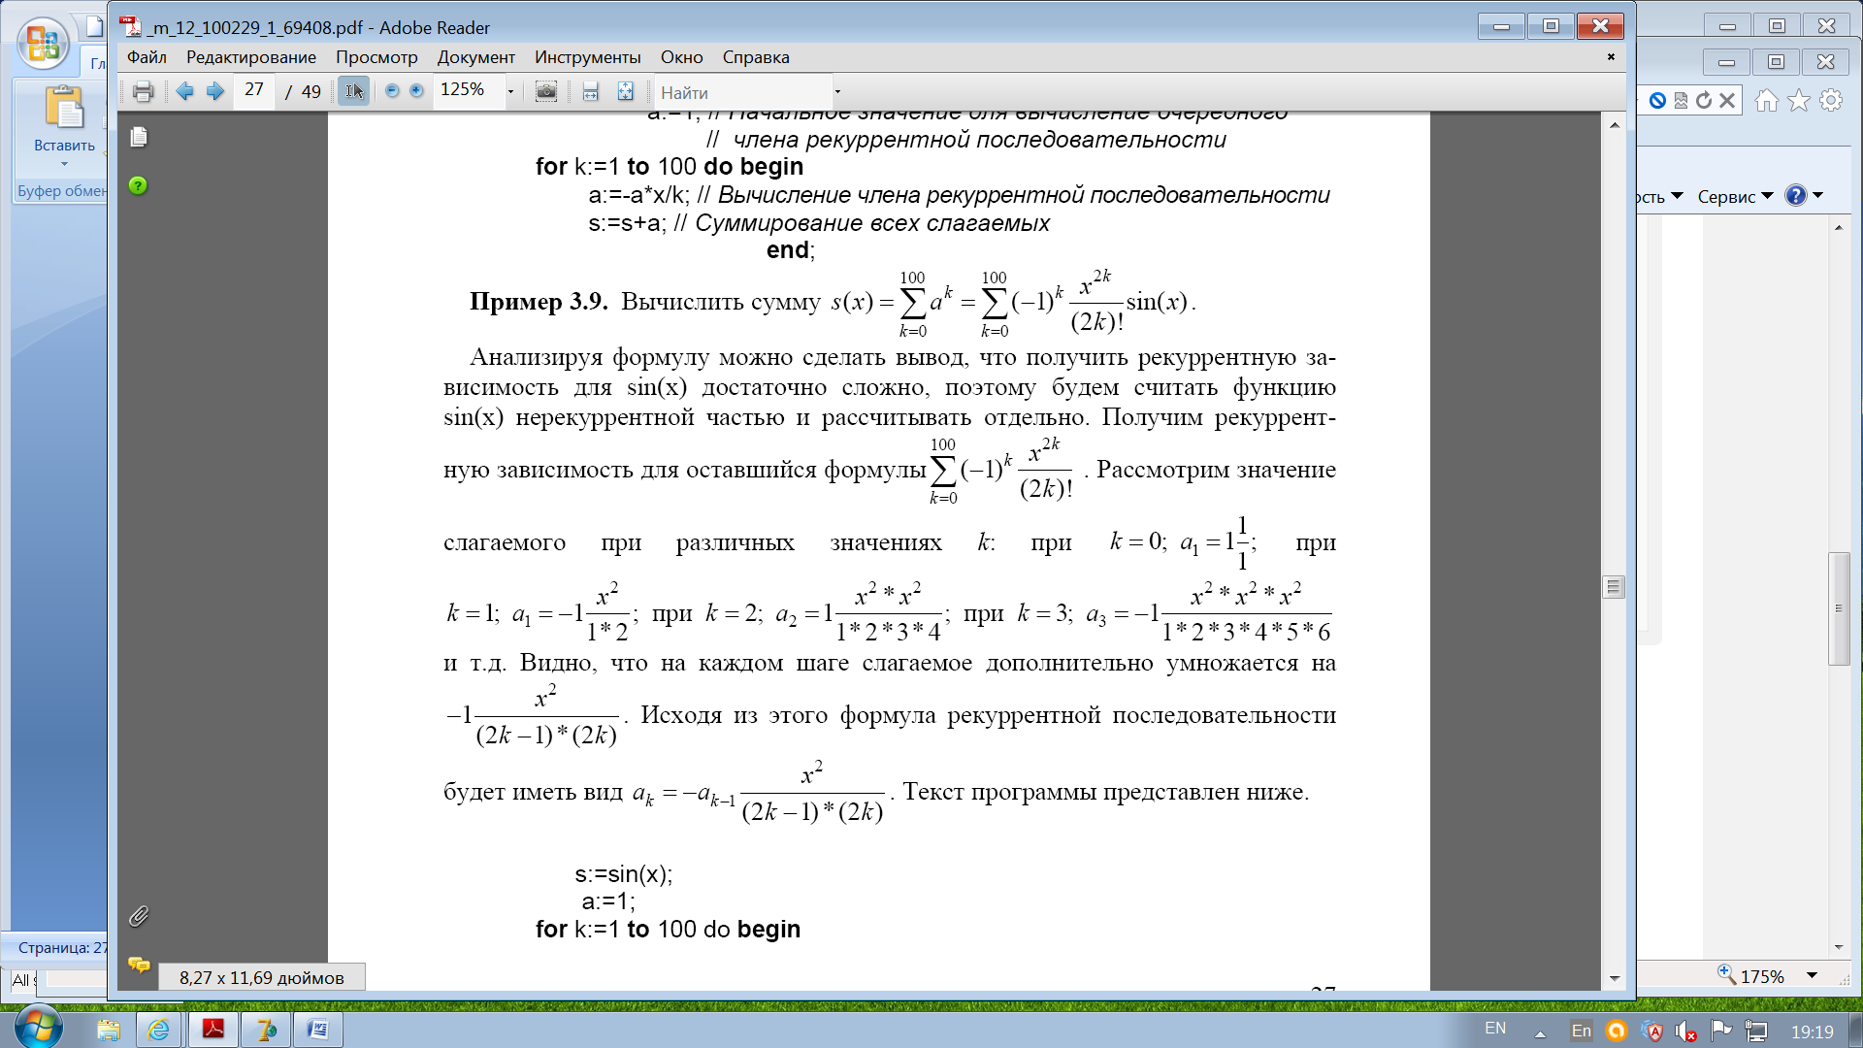Click the blue help question icon in browser
Image resolution: width=1863 pixels, height=1048 pixels.
click(x=1796, y=195)
